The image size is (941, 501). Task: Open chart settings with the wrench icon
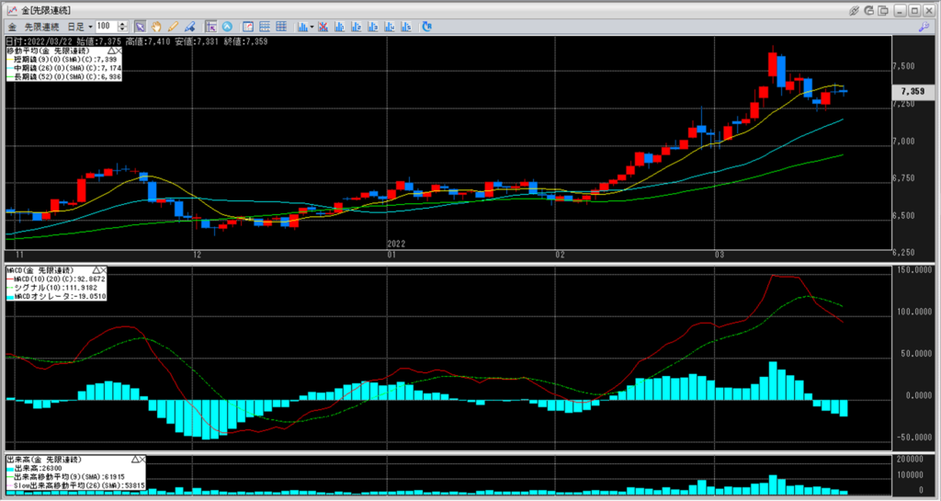[923, 27]
